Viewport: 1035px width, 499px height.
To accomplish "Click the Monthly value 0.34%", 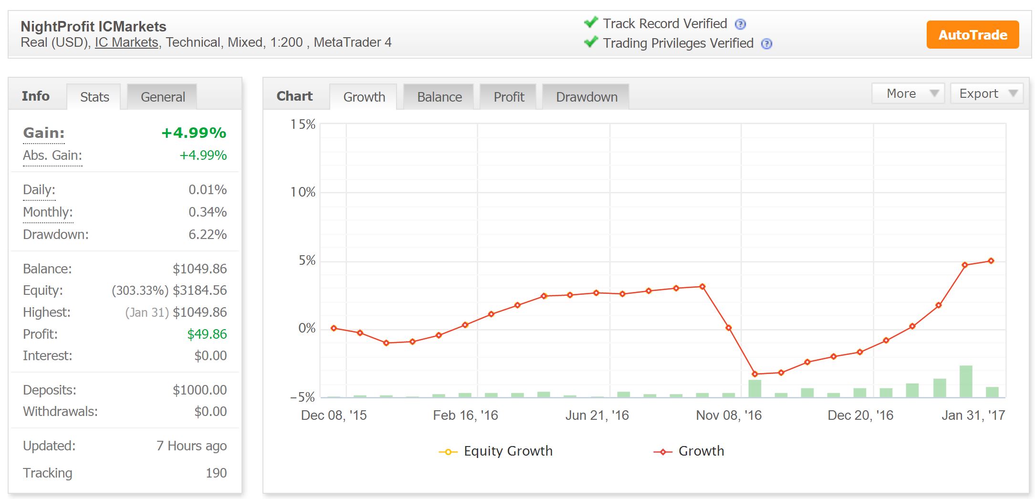I will (208, 212).
